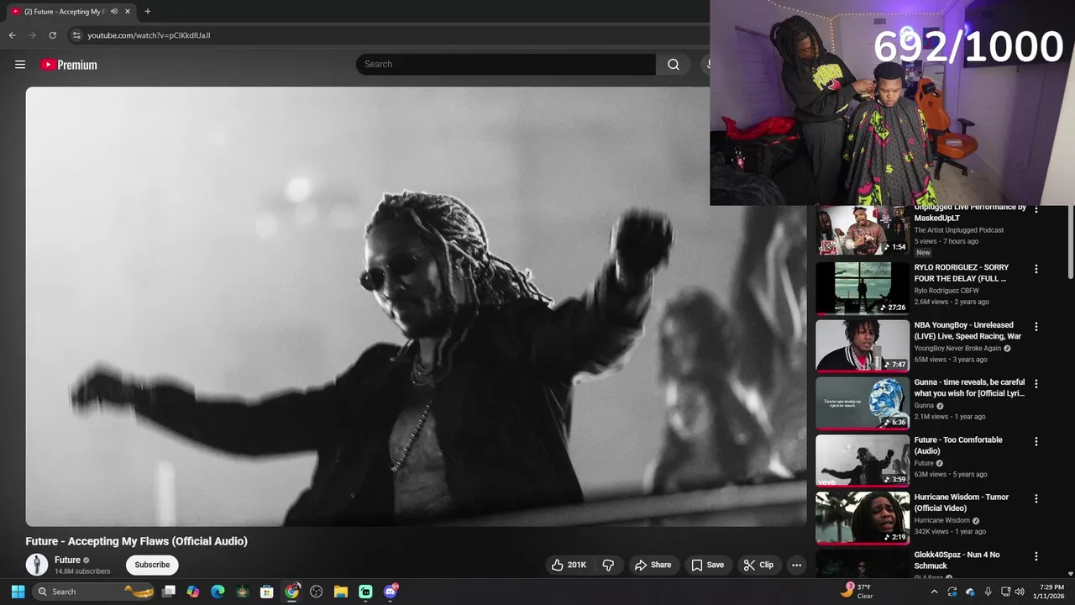Viewport: 1075px width, 605px height.
Task: Open Hurricane Wisdom - Tumor video
Action: click(863, 518)
